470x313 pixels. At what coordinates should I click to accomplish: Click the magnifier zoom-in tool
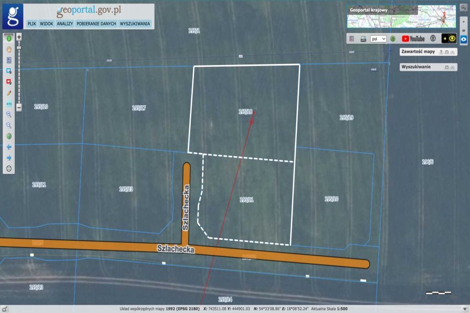[x=9, y=115]
